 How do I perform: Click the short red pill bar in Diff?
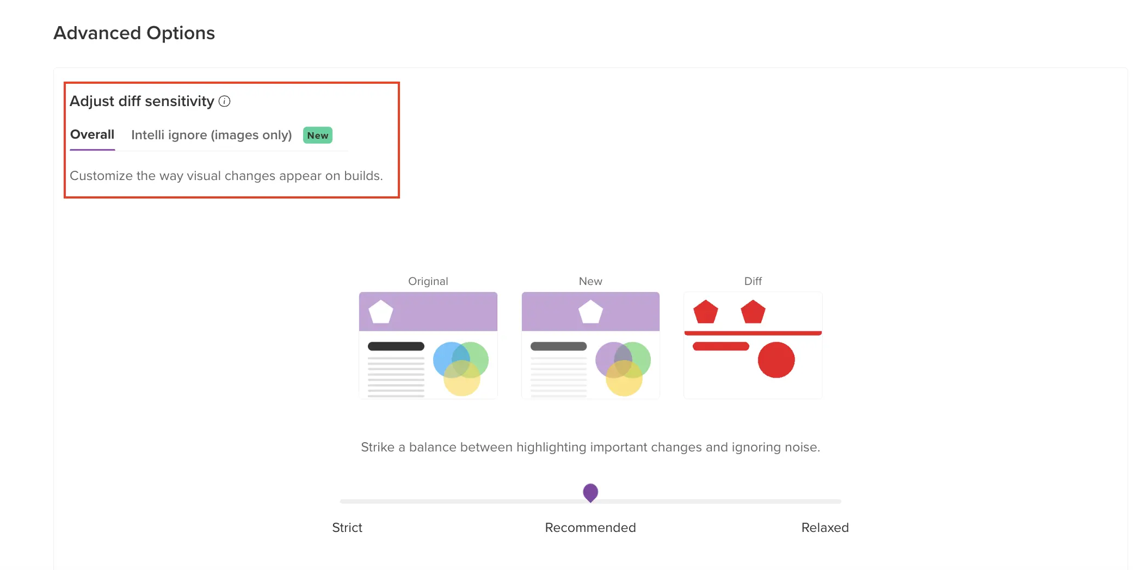point(721,346)
